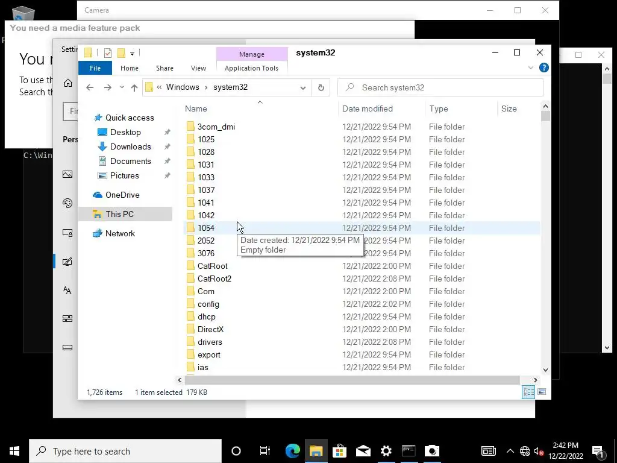The width and height of the screenshot is (617, 463).
Task: Sort by the Name column header
Action: click(x=196, y=109)
